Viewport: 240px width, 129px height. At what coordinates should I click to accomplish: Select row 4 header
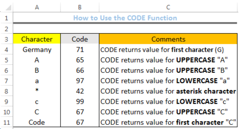(6, 50)
